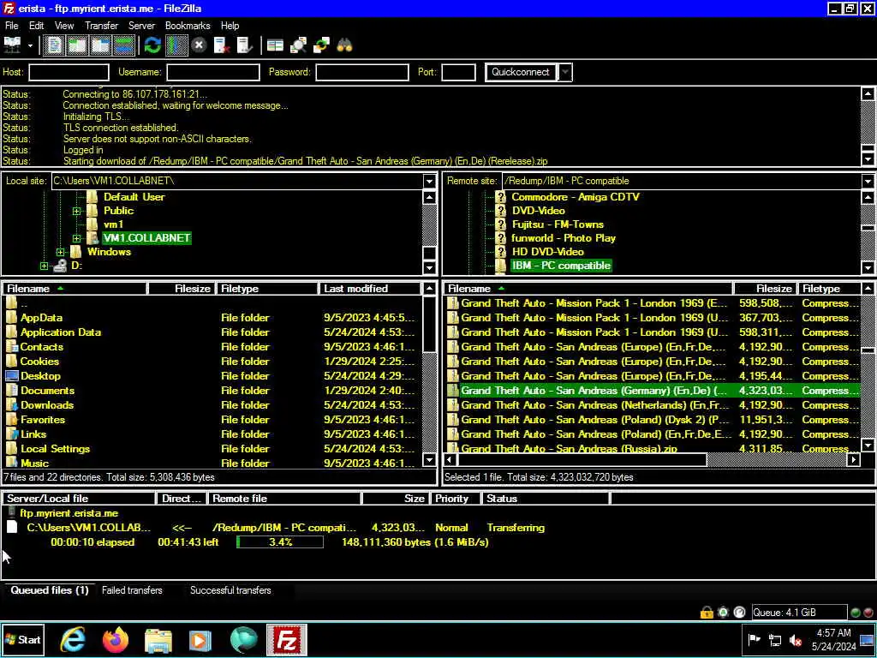Click the speed limits status icon
The height and width of the screenshot is (658, 877).
tap(739, 613)
